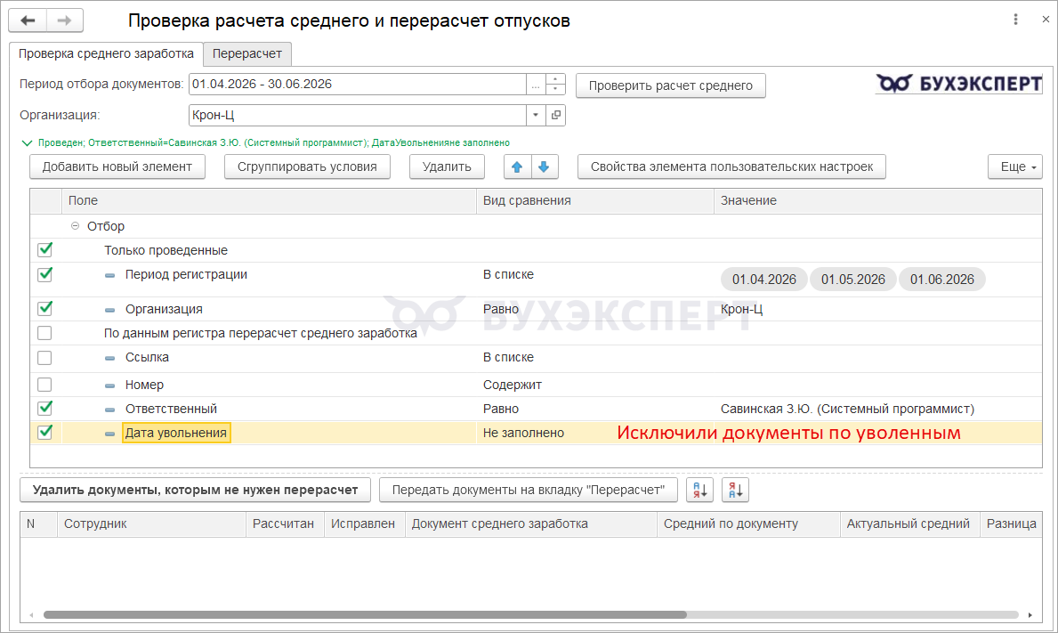Click the Период отбора документов field
This screenshot has height=633, width=1058.
click(358, 85)
